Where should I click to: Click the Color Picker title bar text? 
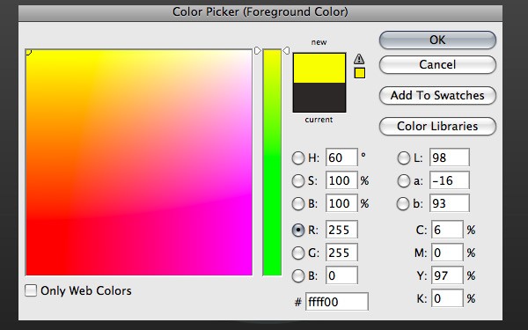click(260, 12)
